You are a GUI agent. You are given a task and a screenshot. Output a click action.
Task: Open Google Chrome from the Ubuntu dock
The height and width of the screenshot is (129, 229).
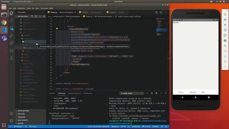coord(4,23)
